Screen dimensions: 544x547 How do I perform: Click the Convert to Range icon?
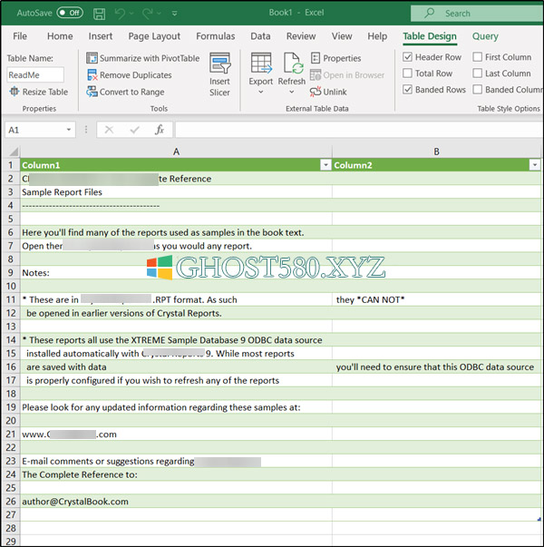(92, 92)
